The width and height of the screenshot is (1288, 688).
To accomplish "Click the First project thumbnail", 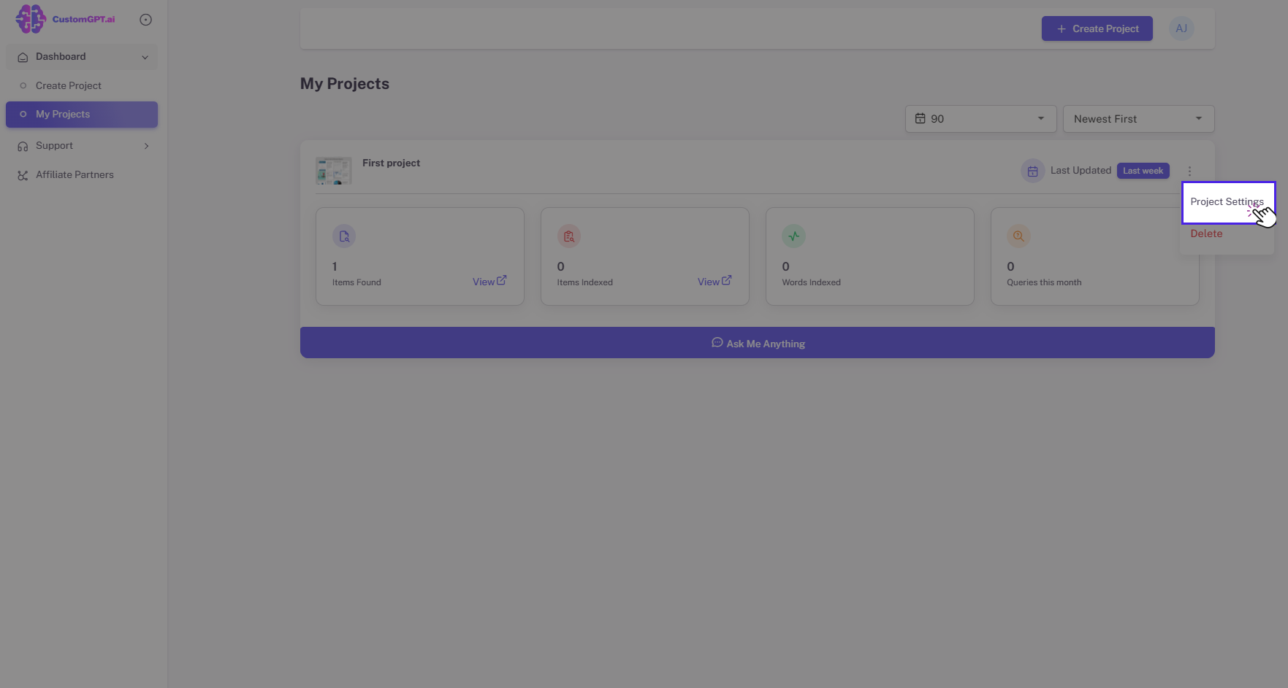I will 334,171.
